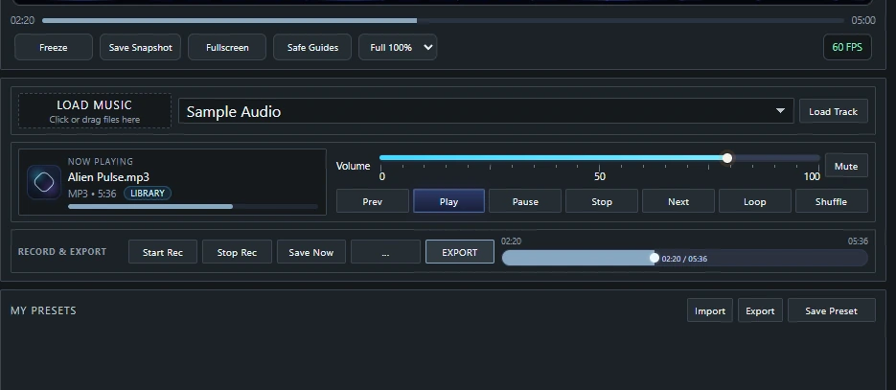Click the Now Playing progress bar
Image resolution: width=896 pixels, height=390 pixels.
coord(193,207)
